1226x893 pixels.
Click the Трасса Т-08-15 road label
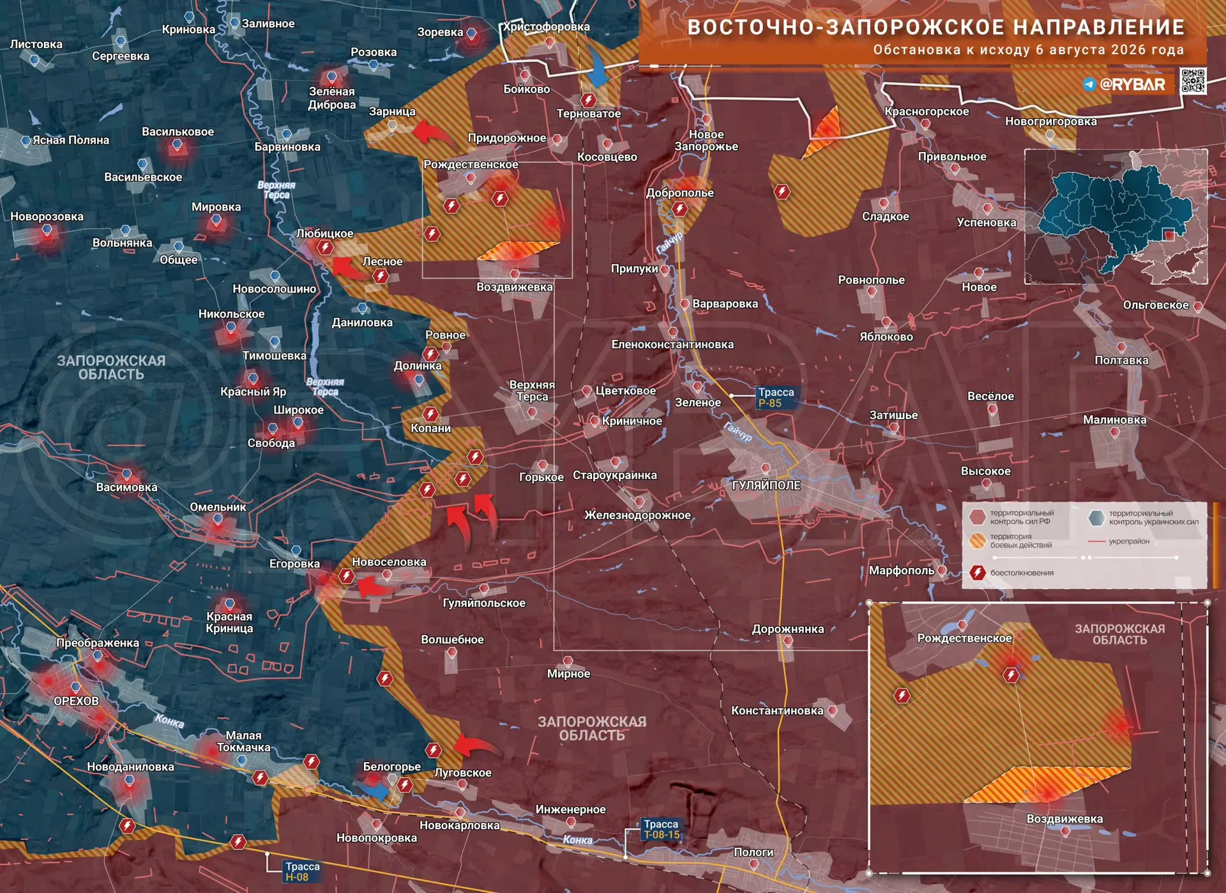click(661, 829)
